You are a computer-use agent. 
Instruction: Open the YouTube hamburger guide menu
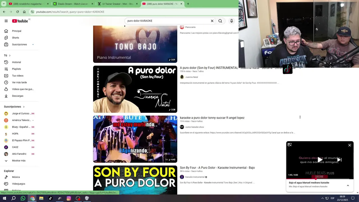[6, 21]
